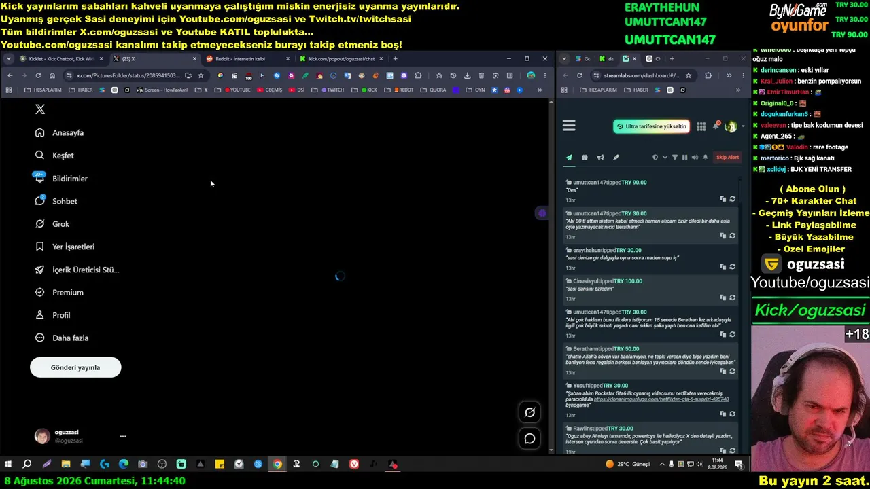Viewport: 870px width, 489px height.
Task: Open the floating Grok button in X
Action: [x=530, y=412]
